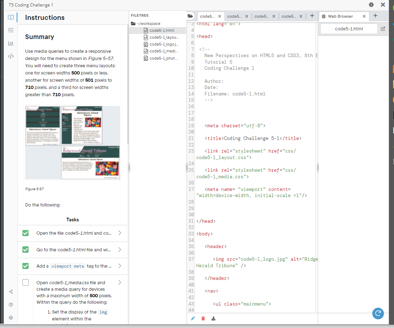Click the share icon in the lower sidebar

point(11,291)
